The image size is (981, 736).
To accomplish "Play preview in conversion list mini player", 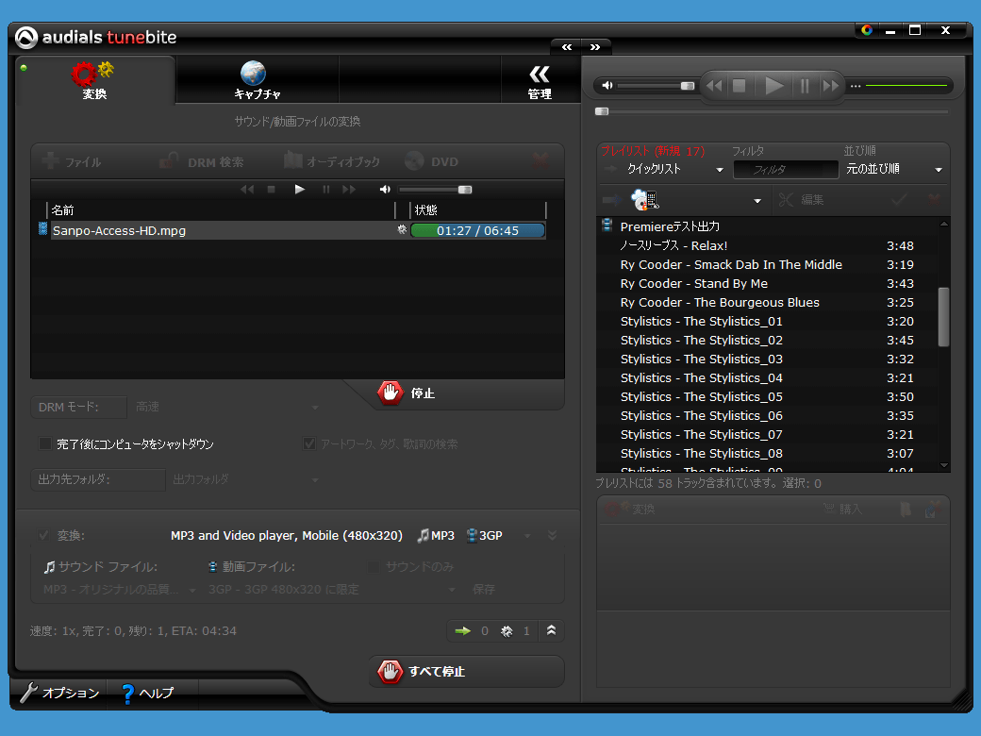I will tap(299, 189).
